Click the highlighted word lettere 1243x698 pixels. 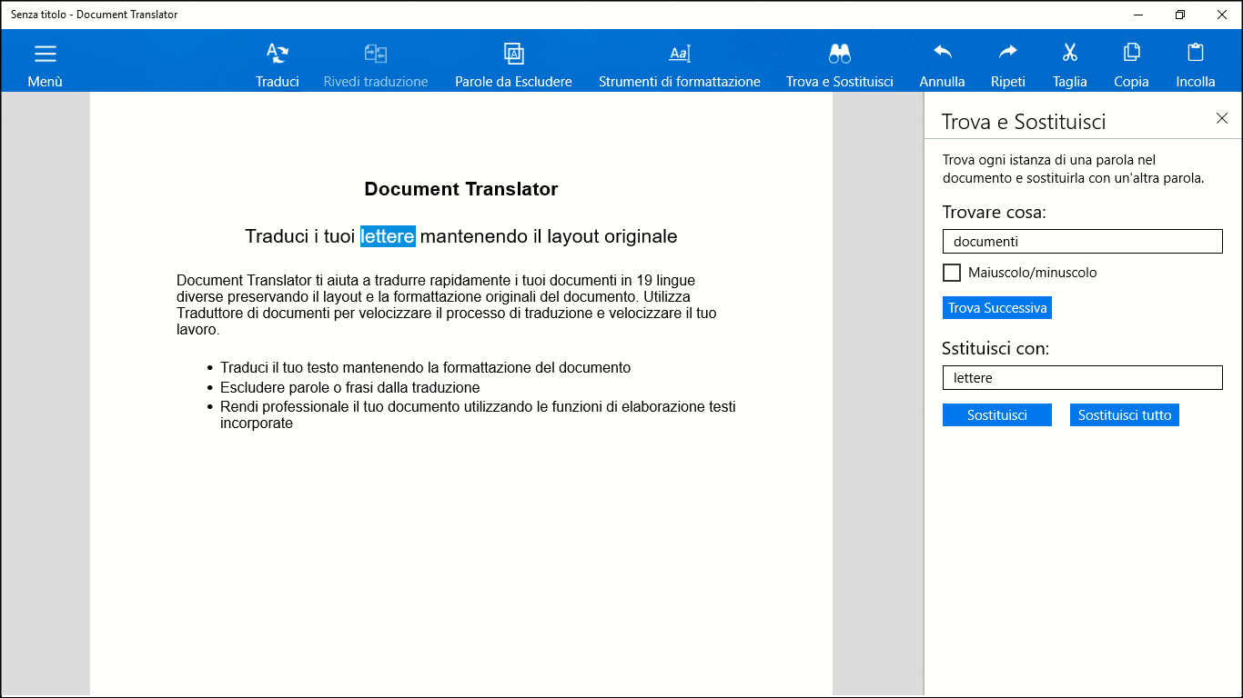388,236
